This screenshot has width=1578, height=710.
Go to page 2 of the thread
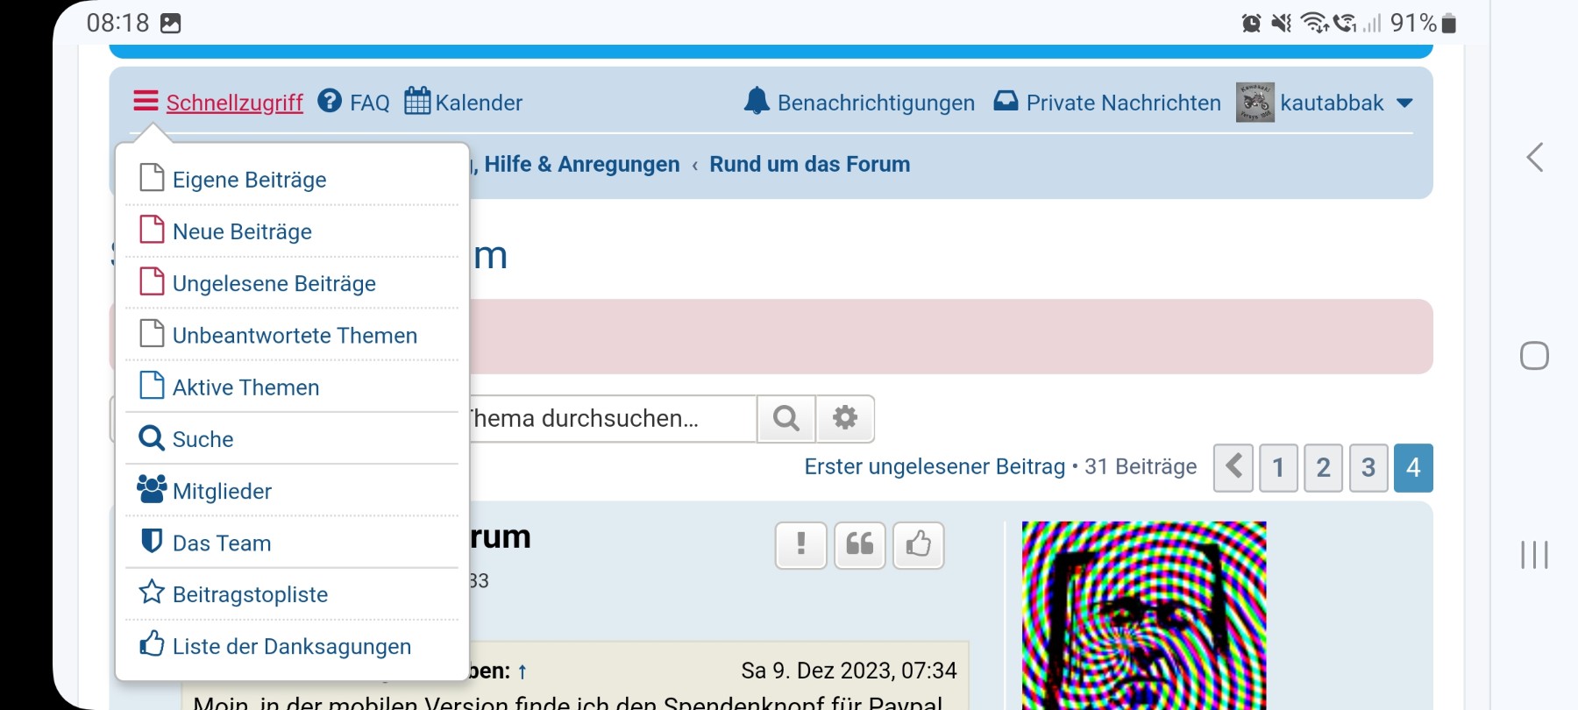[1323, 467]
